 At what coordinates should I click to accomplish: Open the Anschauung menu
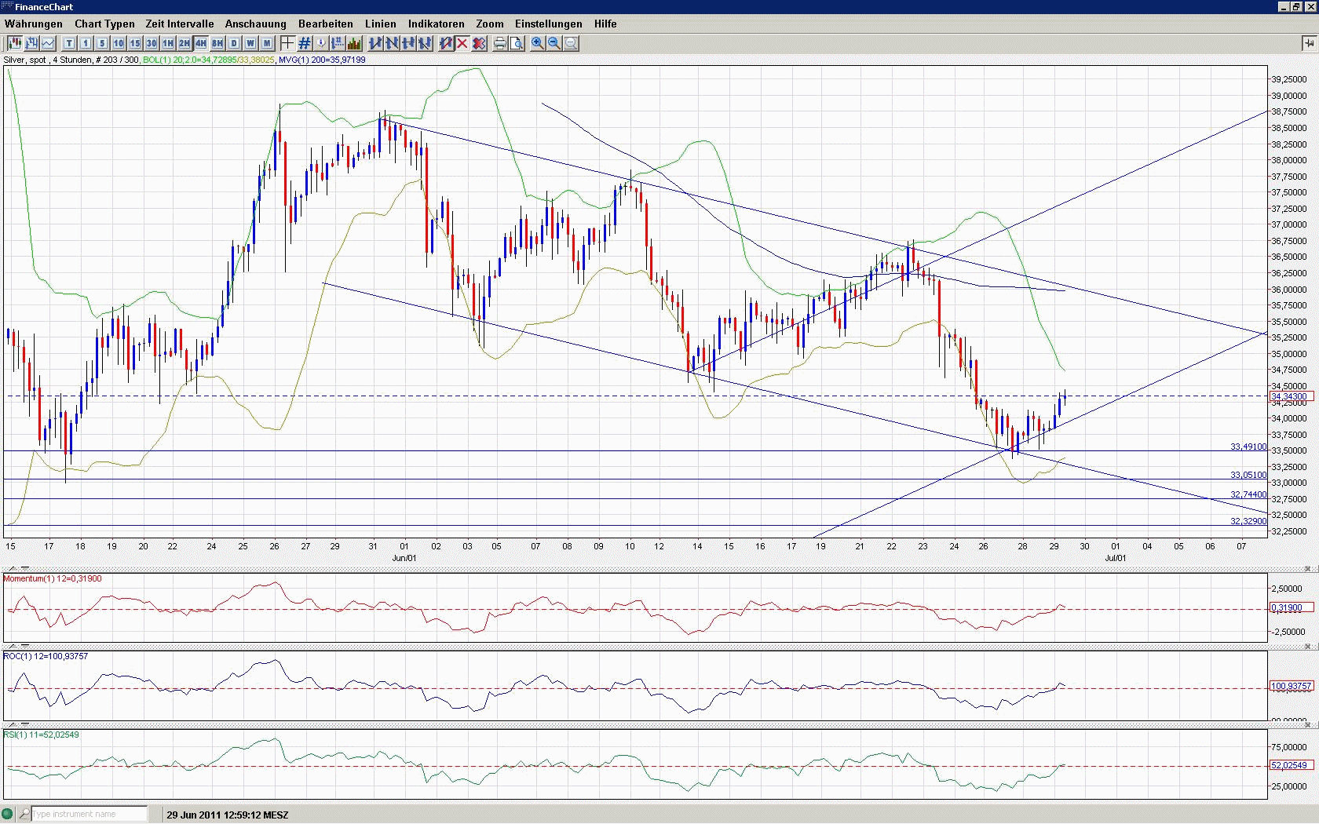[x=256, y=24]
